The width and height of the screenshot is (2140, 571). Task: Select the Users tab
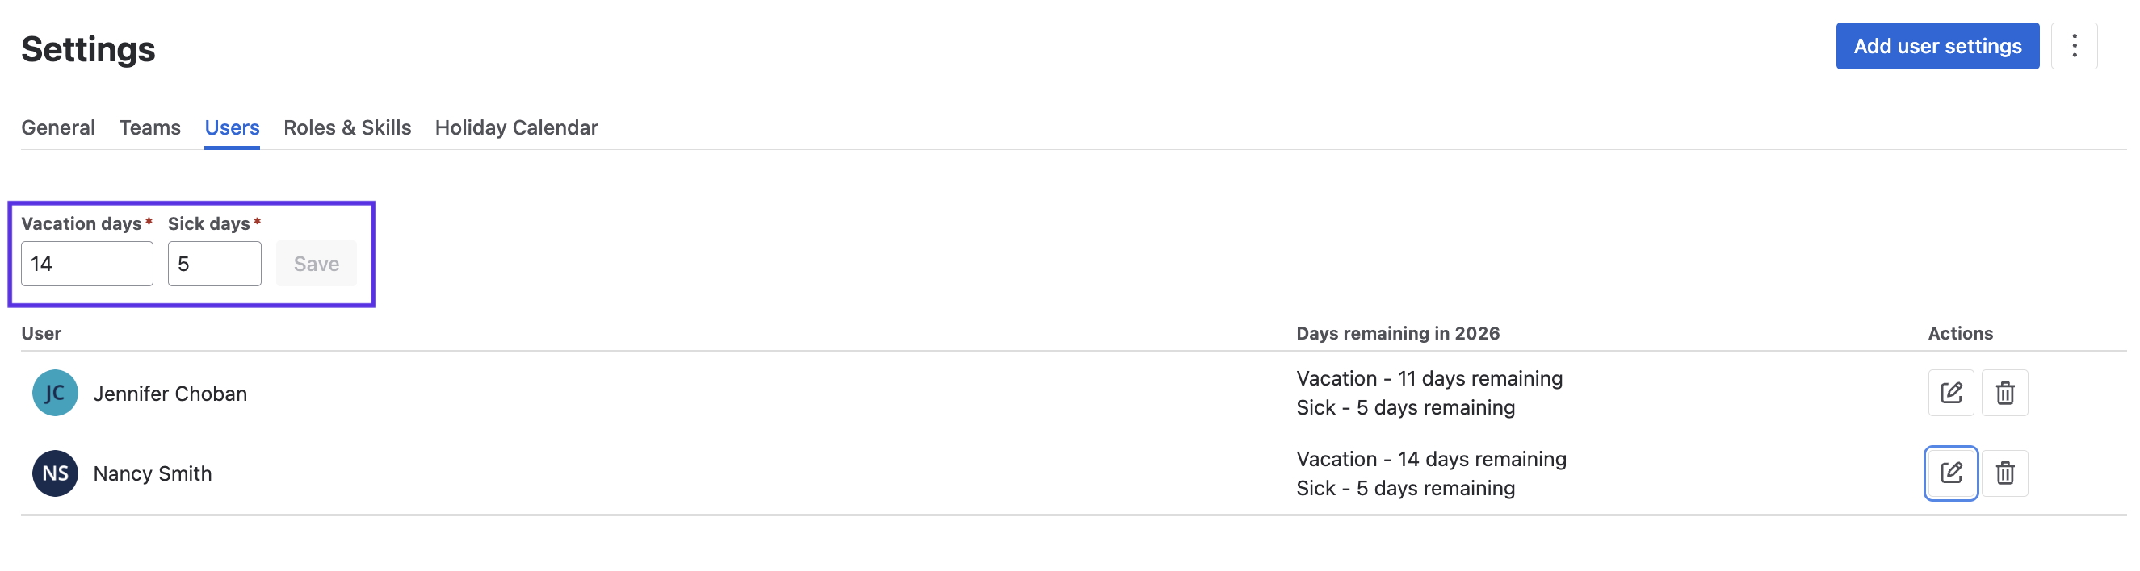232,127
